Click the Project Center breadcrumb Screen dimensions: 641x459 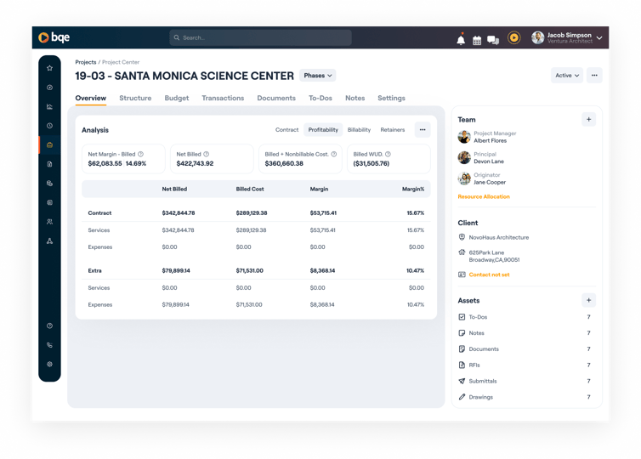(x=121, y=62)
